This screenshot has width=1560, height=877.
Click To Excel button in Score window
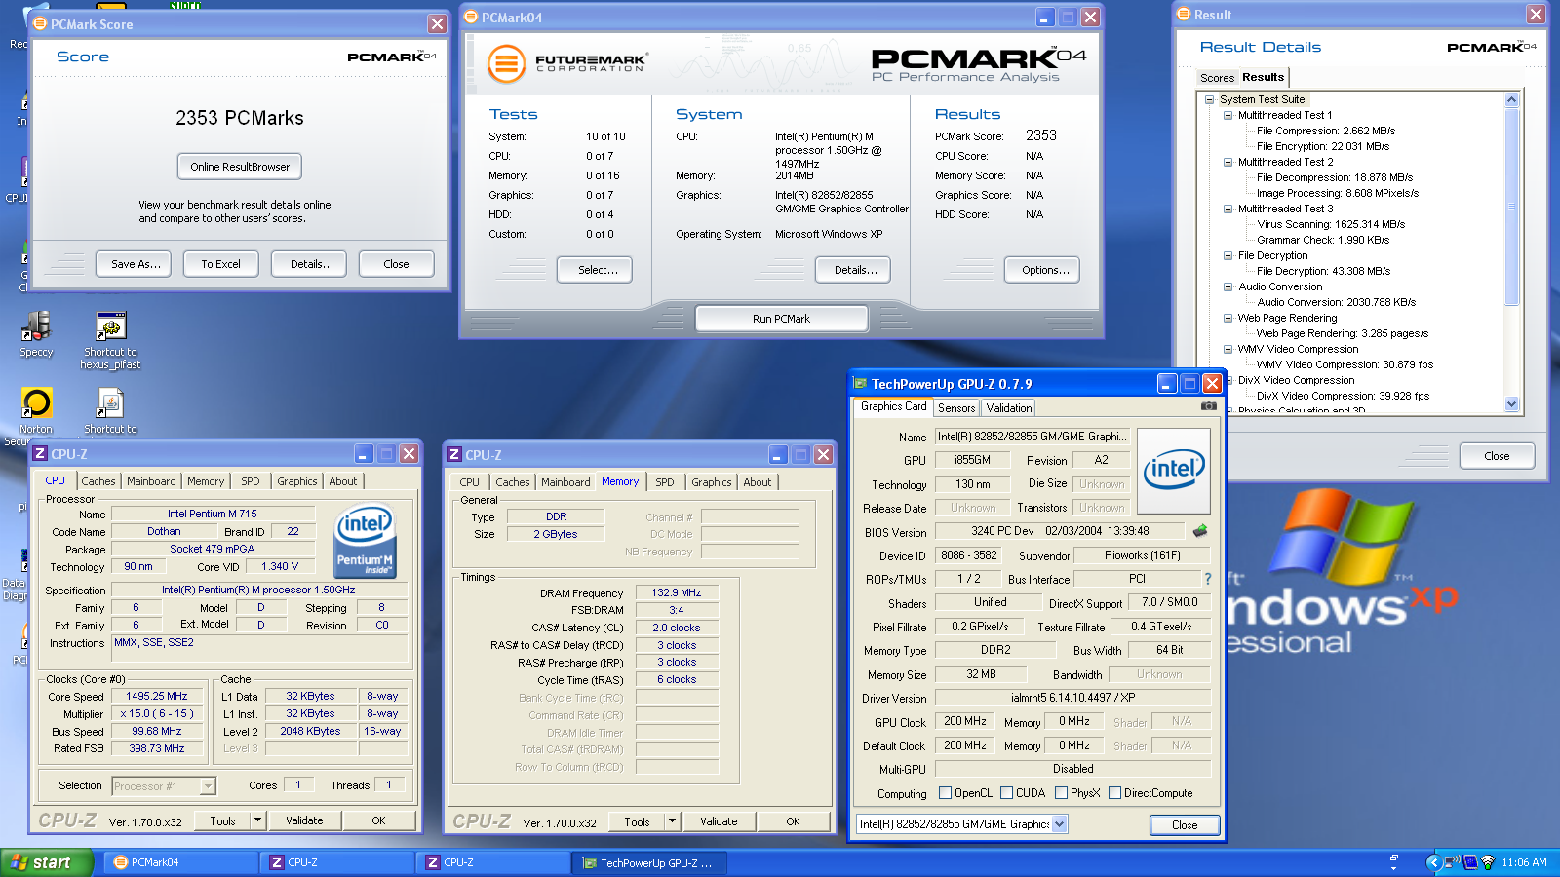[x=220, y=264]
